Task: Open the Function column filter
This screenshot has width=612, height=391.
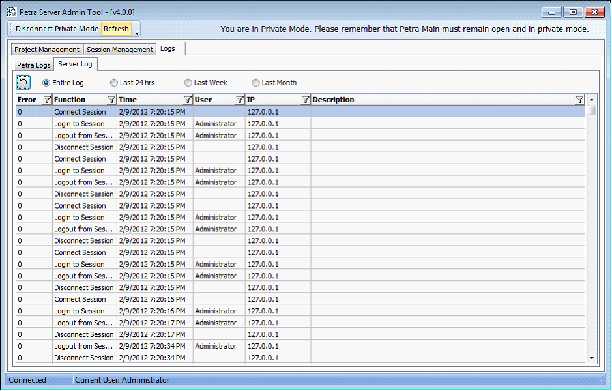Action: click(111, 100)
